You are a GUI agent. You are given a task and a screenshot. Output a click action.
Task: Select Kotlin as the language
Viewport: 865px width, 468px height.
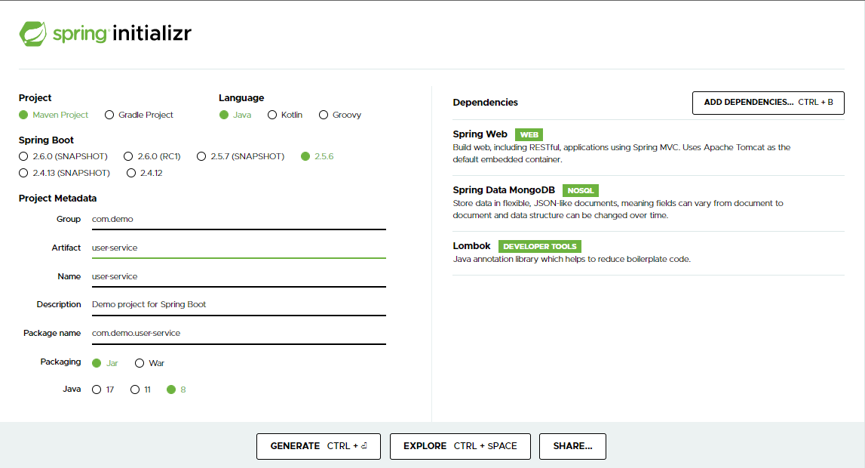pyautogui.click(x=271, y=115)
